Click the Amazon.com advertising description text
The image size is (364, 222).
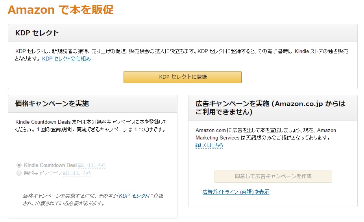[x=266, y=134]
